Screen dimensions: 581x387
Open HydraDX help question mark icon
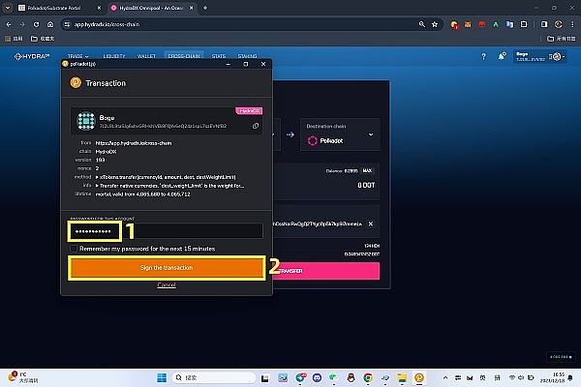(x=483, y=56)
